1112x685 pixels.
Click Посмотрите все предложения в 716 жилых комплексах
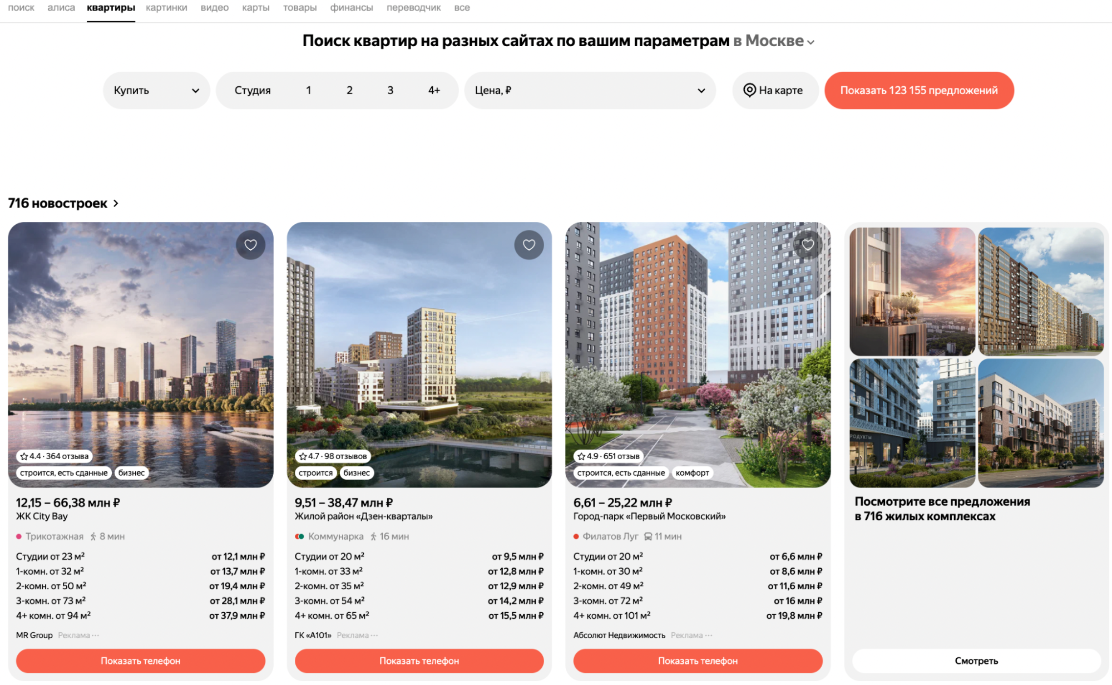942,509
